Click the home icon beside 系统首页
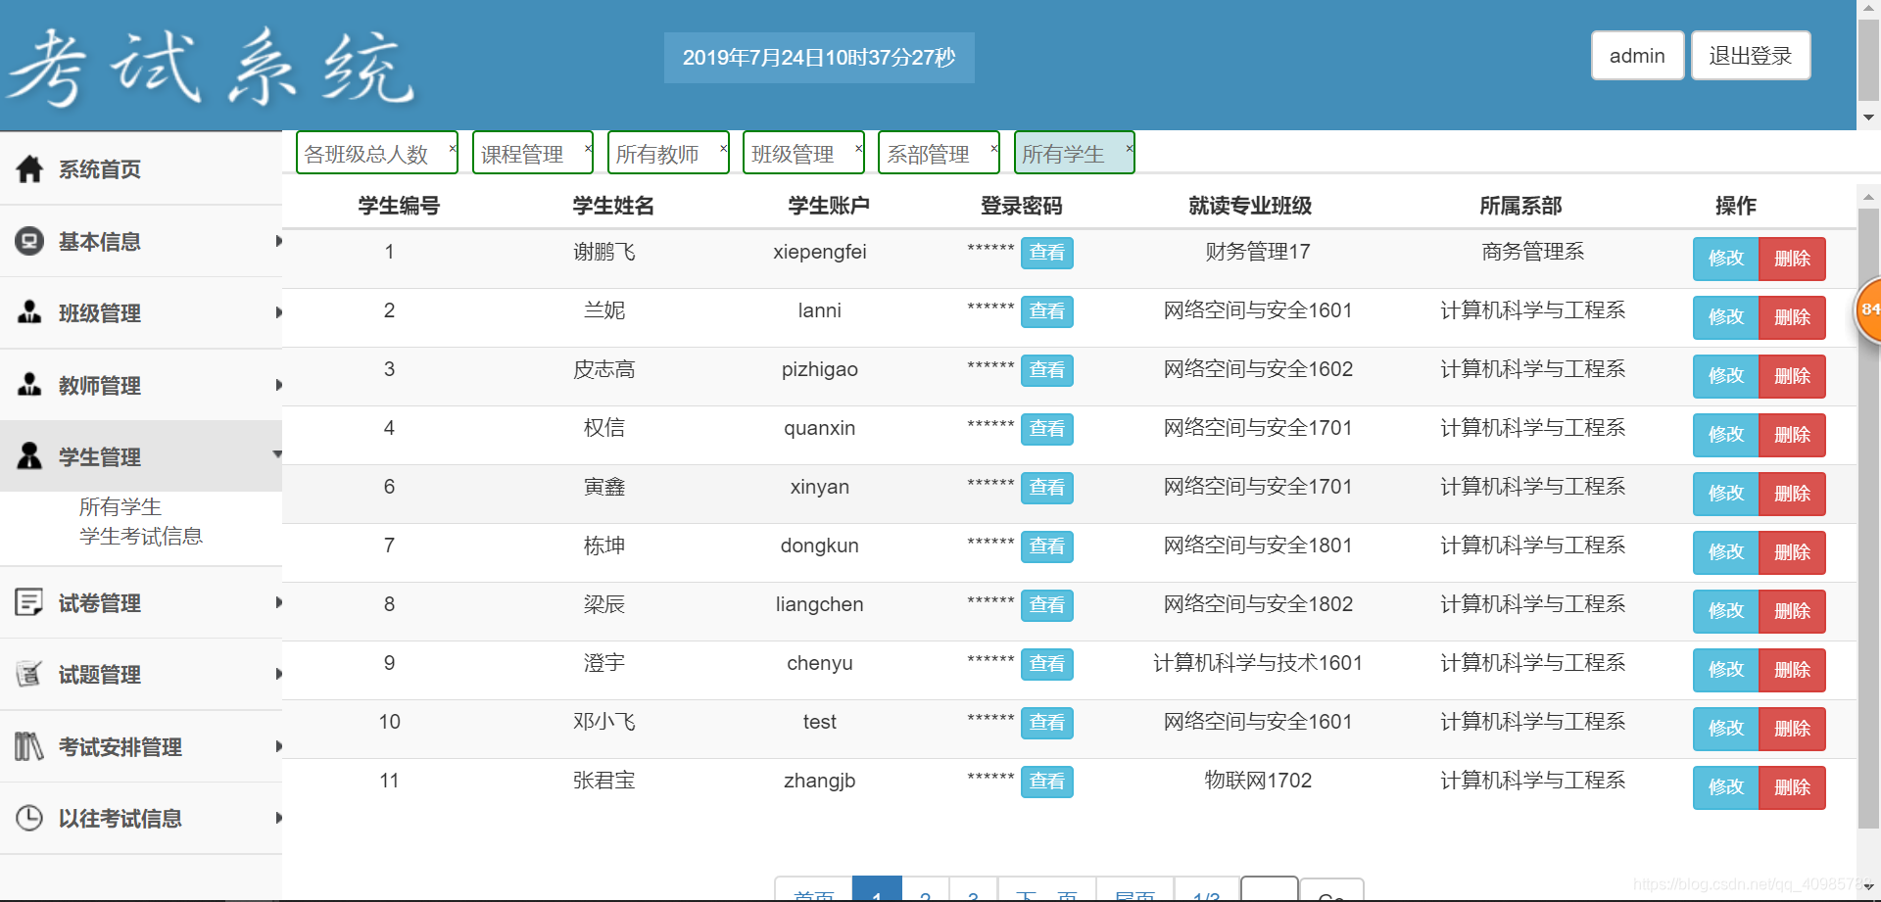 29,169
